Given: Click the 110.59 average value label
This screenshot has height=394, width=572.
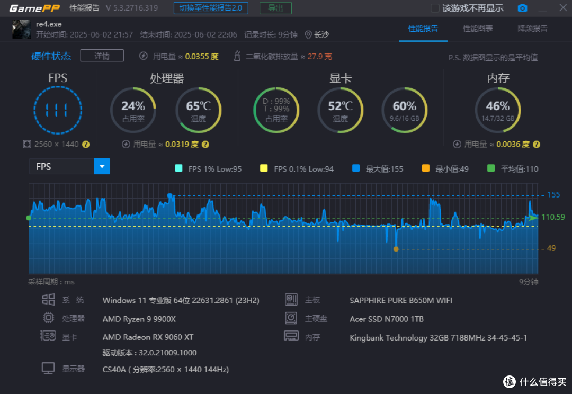Looking at the screenshot, I should tap(553, 217).
